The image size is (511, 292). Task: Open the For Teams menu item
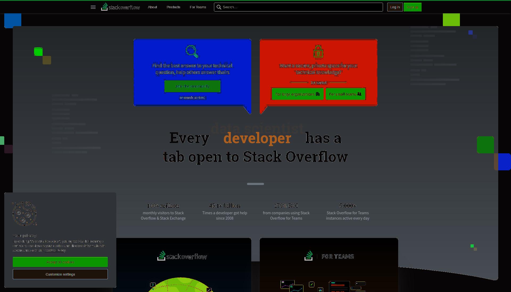tap(198, 7)
